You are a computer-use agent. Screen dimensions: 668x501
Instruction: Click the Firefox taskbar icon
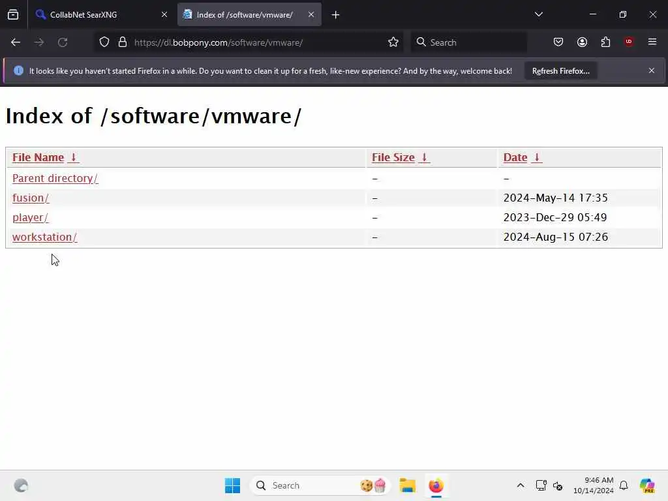click(436, 485)
